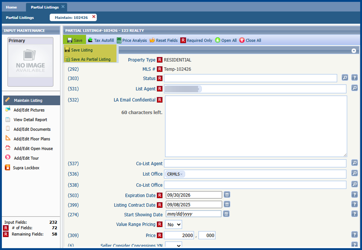Click help icon next to Price field
Viewport: 362px width, 250px height.
click(354, 235)
